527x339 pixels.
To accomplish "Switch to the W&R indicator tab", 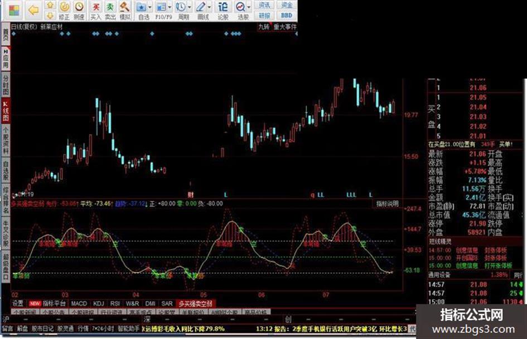I will point(132,303).
